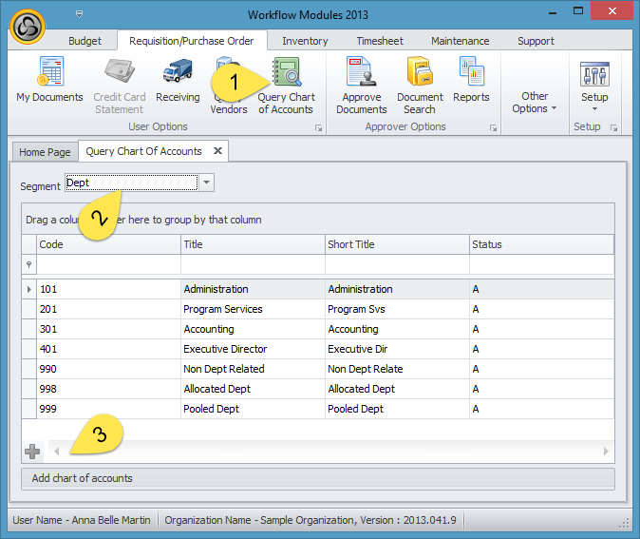Go to the Home Page tab
Image resolution: width=640 pixels, height=539 pixels.
[x=45, y=151]
